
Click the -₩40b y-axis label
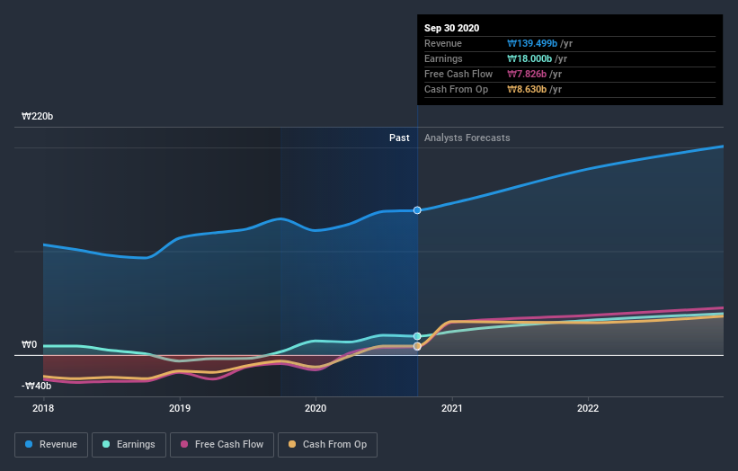[x=36, y=386]
